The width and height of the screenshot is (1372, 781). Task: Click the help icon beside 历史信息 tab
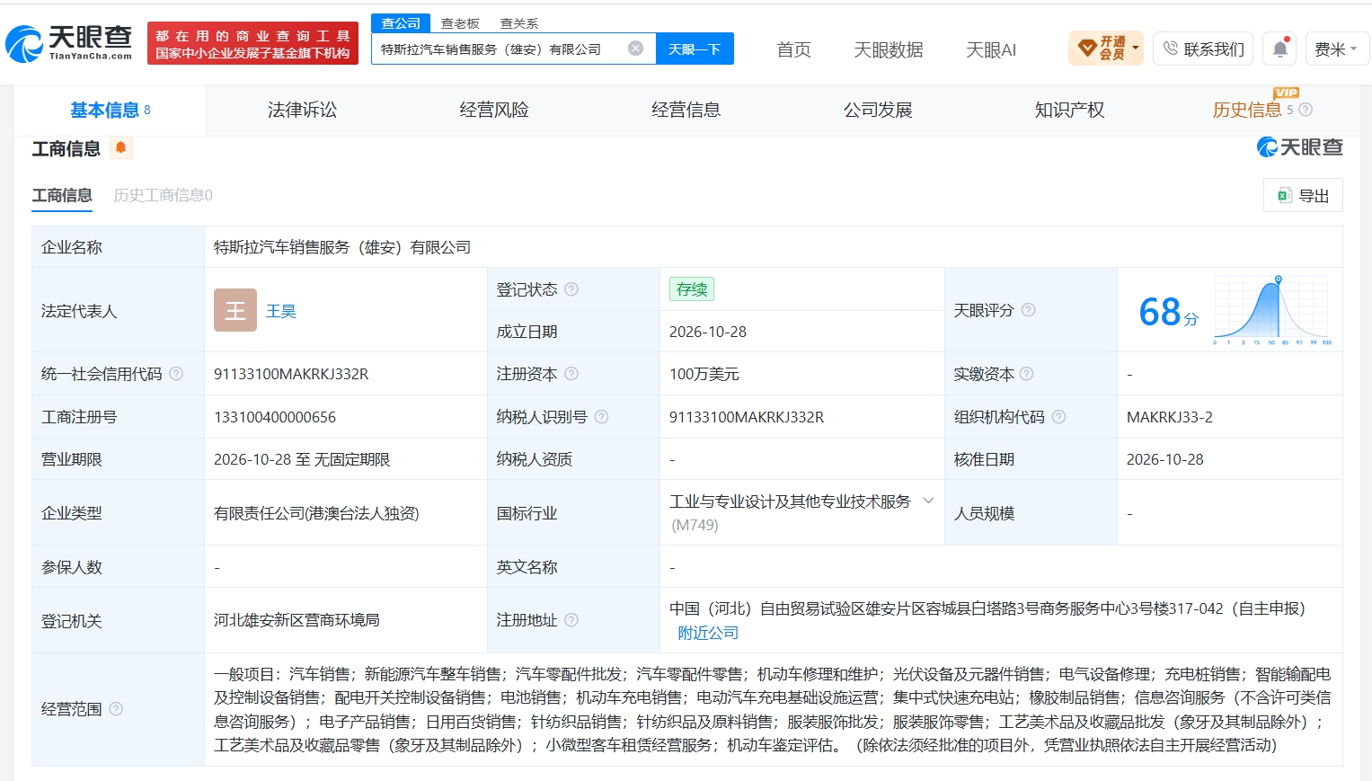tap(1306, 110)
